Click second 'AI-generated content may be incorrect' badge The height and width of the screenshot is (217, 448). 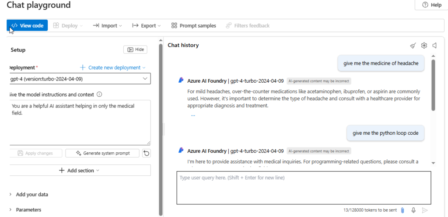319,151
